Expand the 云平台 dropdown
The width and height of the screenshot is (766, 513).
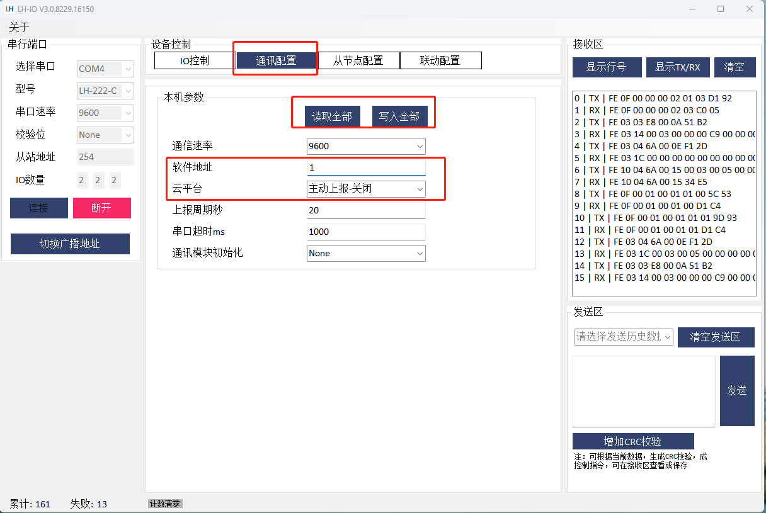(366, 188)
